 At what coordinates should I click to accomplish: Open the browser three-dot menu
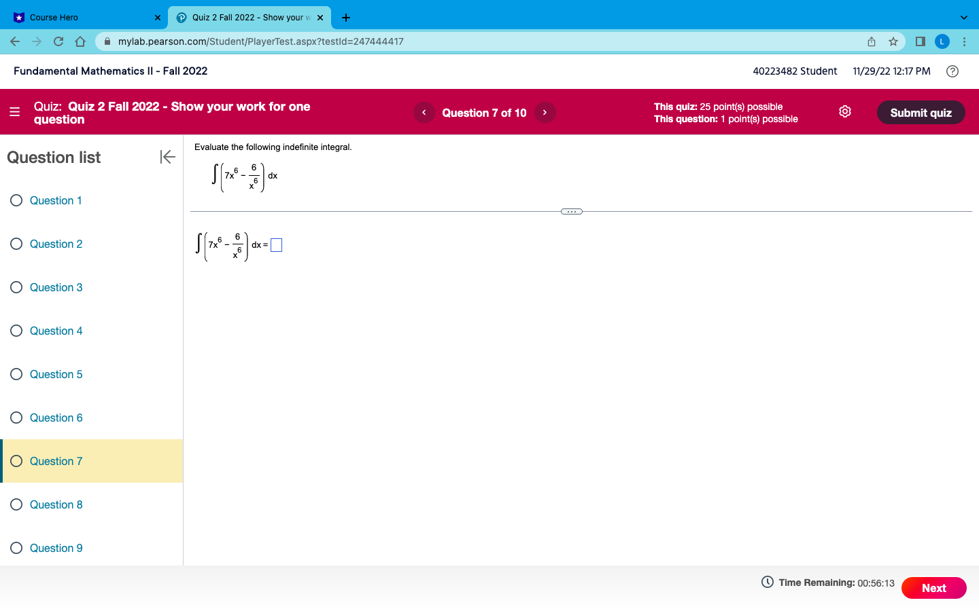[965, 41]
